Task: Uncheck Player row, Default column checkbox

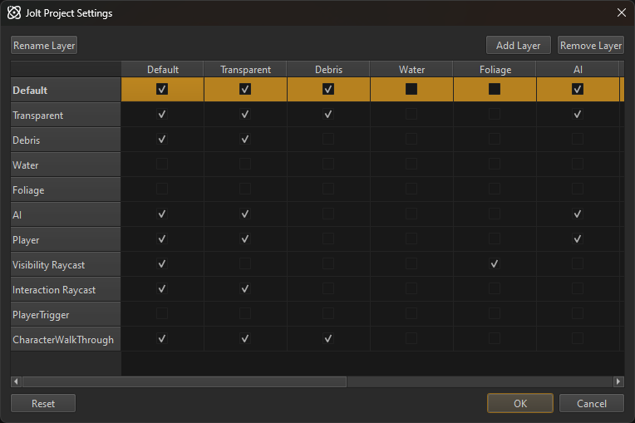Action: click(162, 239)
